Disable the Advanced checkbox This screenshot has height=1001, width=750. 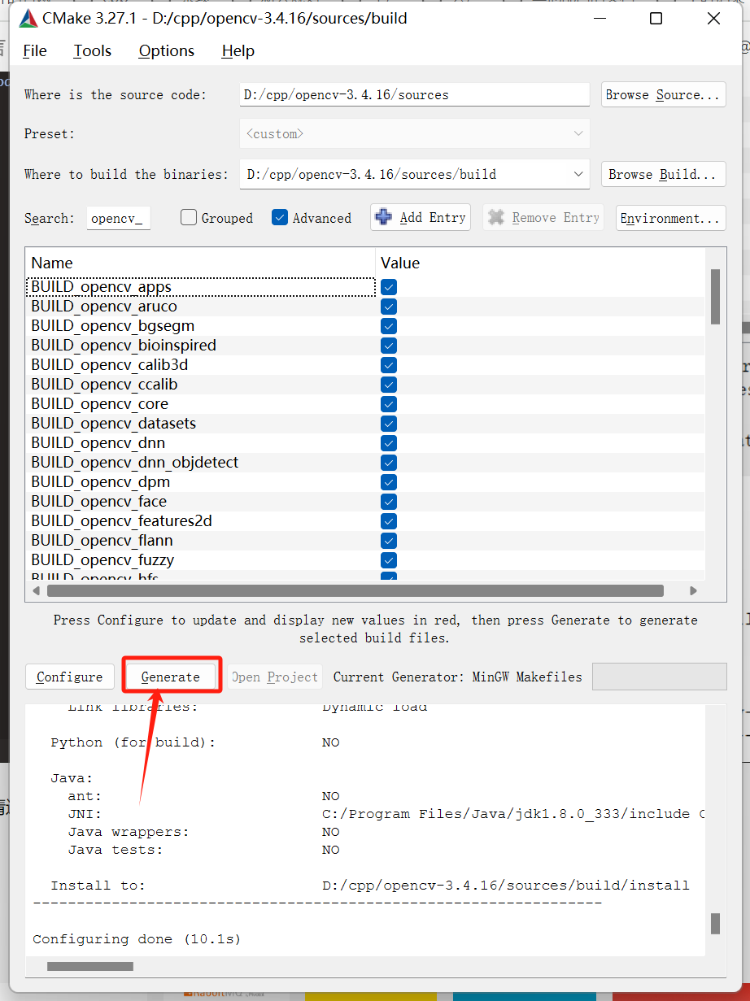coord(280,218)
